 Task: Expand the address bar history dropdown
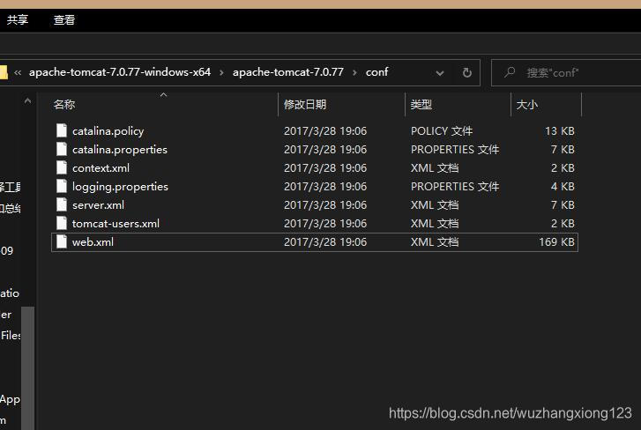(440, 73)
